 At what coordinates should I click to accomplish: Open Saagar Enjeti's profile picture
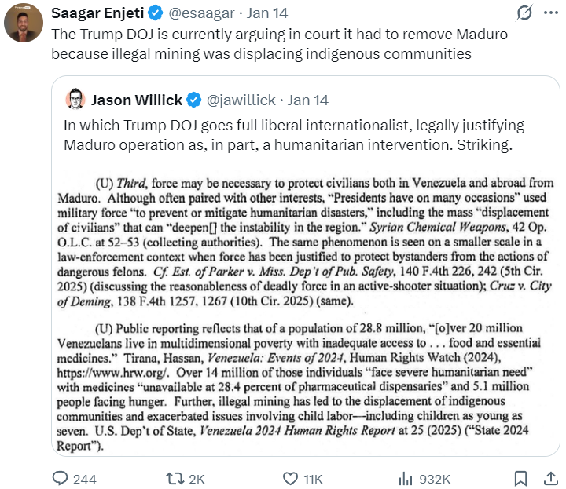coord(23,24)
